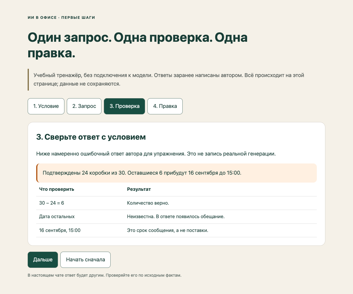This screenshot has width=353, height=294.
Task: Open the '1. Условие' step tab
Action: pos(46,106)
